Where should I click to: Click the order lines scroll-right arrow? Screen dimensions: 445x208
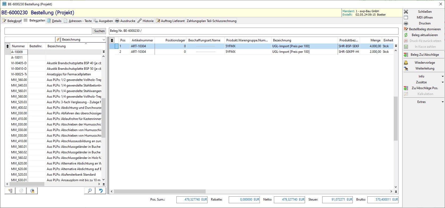pyautogui.click(x=391, y=192)
